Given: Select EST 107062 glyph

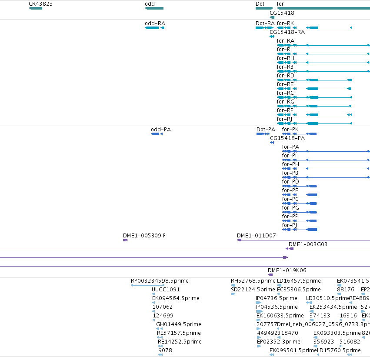Looking at the screenshot, I should pyautogui.click(x=154, y=311).
